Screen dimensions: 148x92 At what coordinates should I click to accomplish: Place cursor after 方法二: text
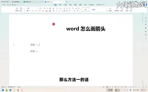[38, 51]
